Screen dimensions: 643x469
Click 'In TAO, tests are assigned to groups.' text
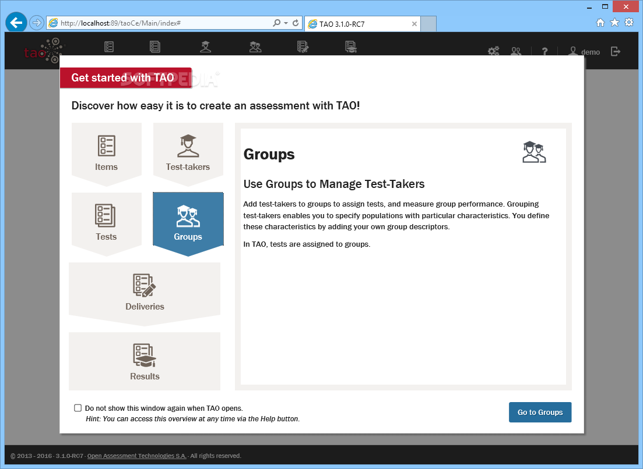point(307,244)
